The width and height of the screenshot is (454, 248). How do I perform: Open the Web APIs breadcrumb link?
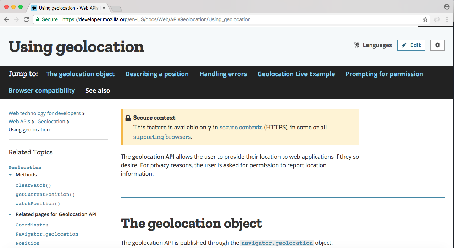[19, 122]
